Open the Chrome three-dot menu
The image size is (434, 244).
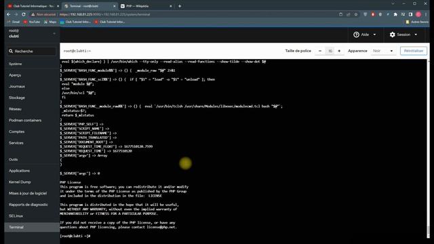(x=426, y=14)
